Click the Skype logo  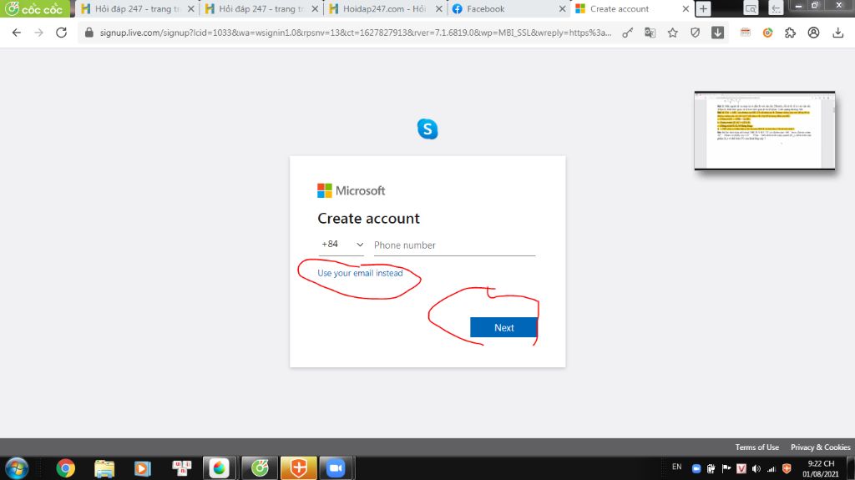click(x=427, y=129)
